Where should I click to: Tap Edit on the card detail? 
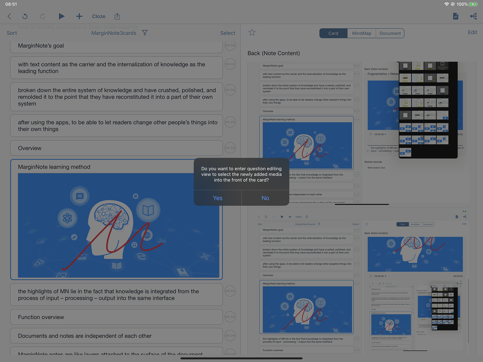click(x=472, y=32)
